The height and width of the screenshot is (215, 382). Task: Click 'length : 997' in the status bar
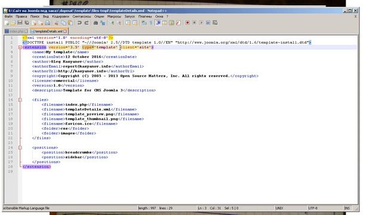point(147,208)
